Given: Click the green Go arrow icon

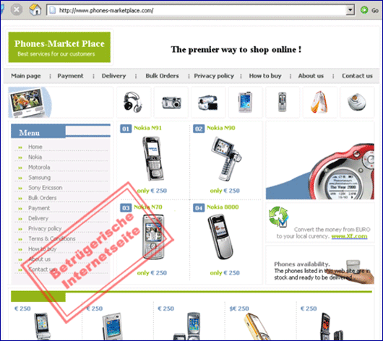Looking at the screenshot, I should (x=364, y=10).
